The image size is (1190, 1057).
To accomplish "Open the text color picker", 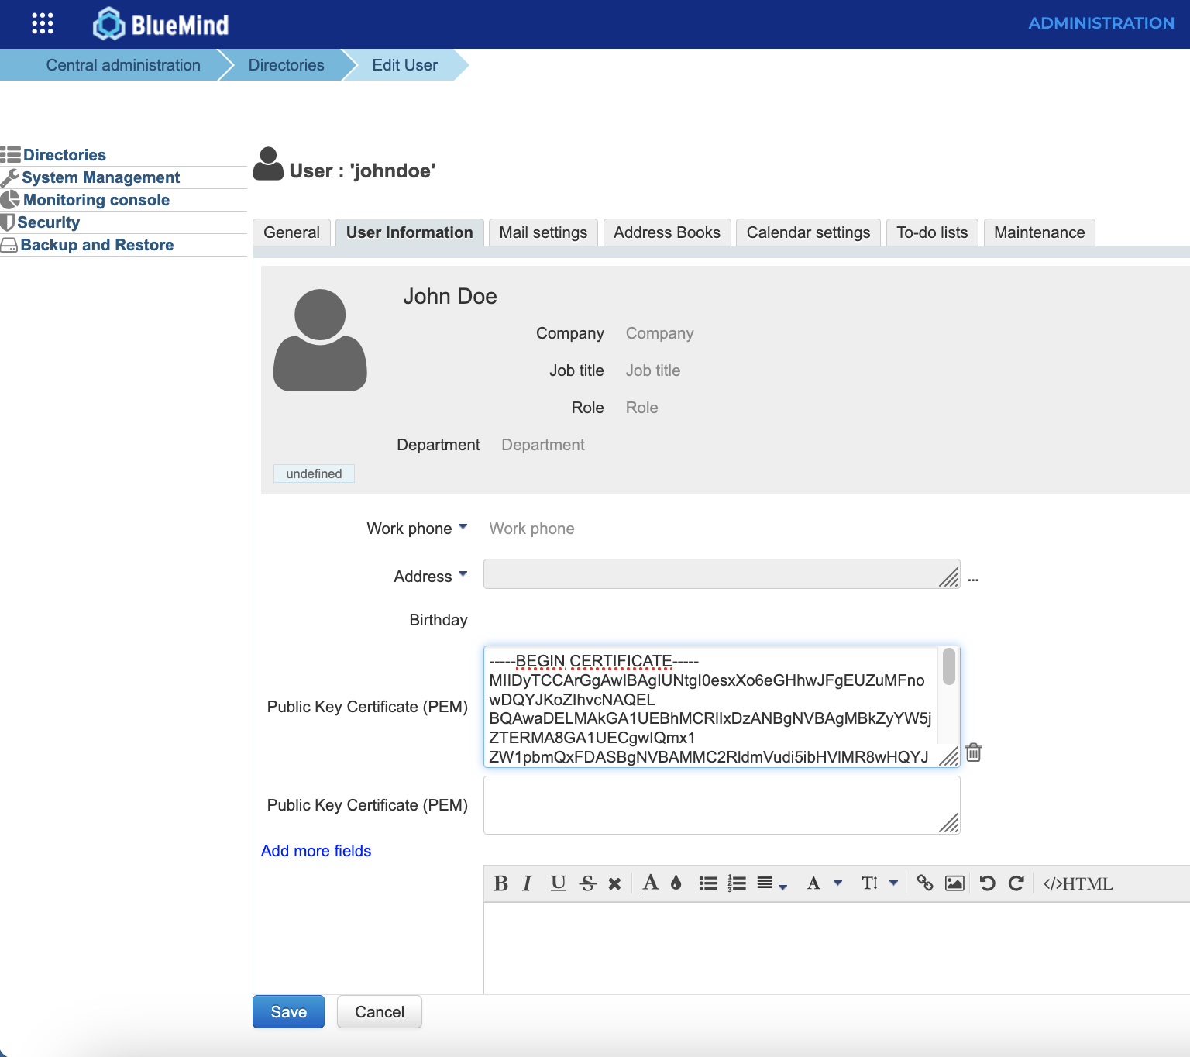I will (x=651, y=883).
